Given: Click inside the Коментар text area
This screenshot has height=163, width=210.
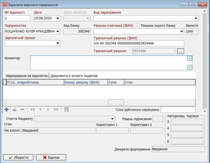Looking at the screenshot, I should point(109,63).
